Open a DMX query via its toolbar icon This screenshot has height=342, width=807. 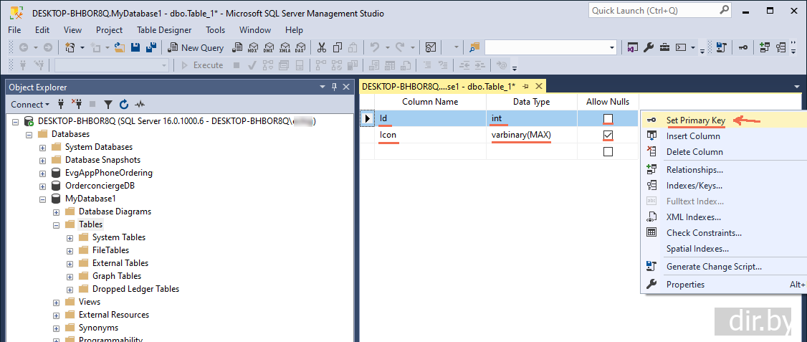click(268, 47)
